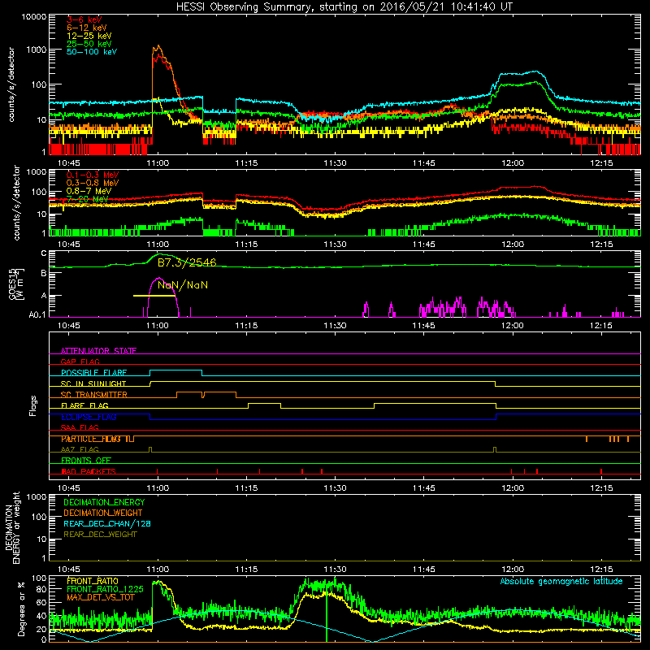Click the Degrees or % axis title
The image size is (650, 650).
pos(21,609)
